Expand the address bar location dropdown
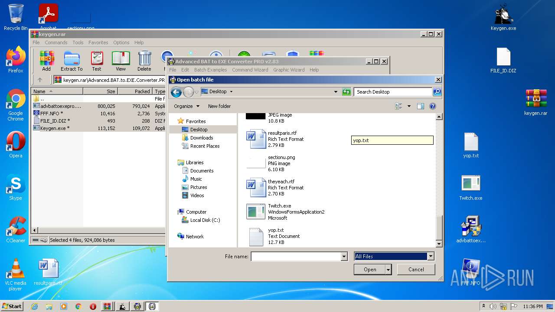Screen dimensions: 555x312 click(336, 92)
